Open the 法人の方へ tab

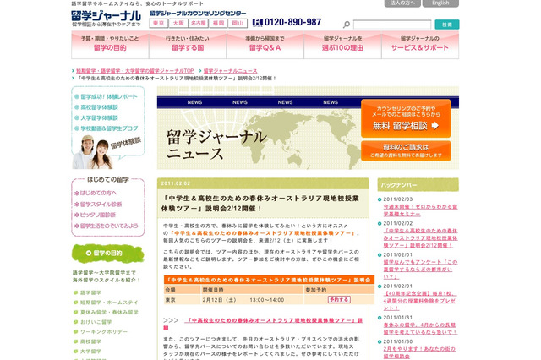402,3
